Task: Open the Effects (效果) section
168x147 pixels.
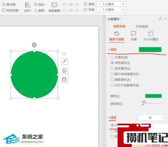Action: 134,36
